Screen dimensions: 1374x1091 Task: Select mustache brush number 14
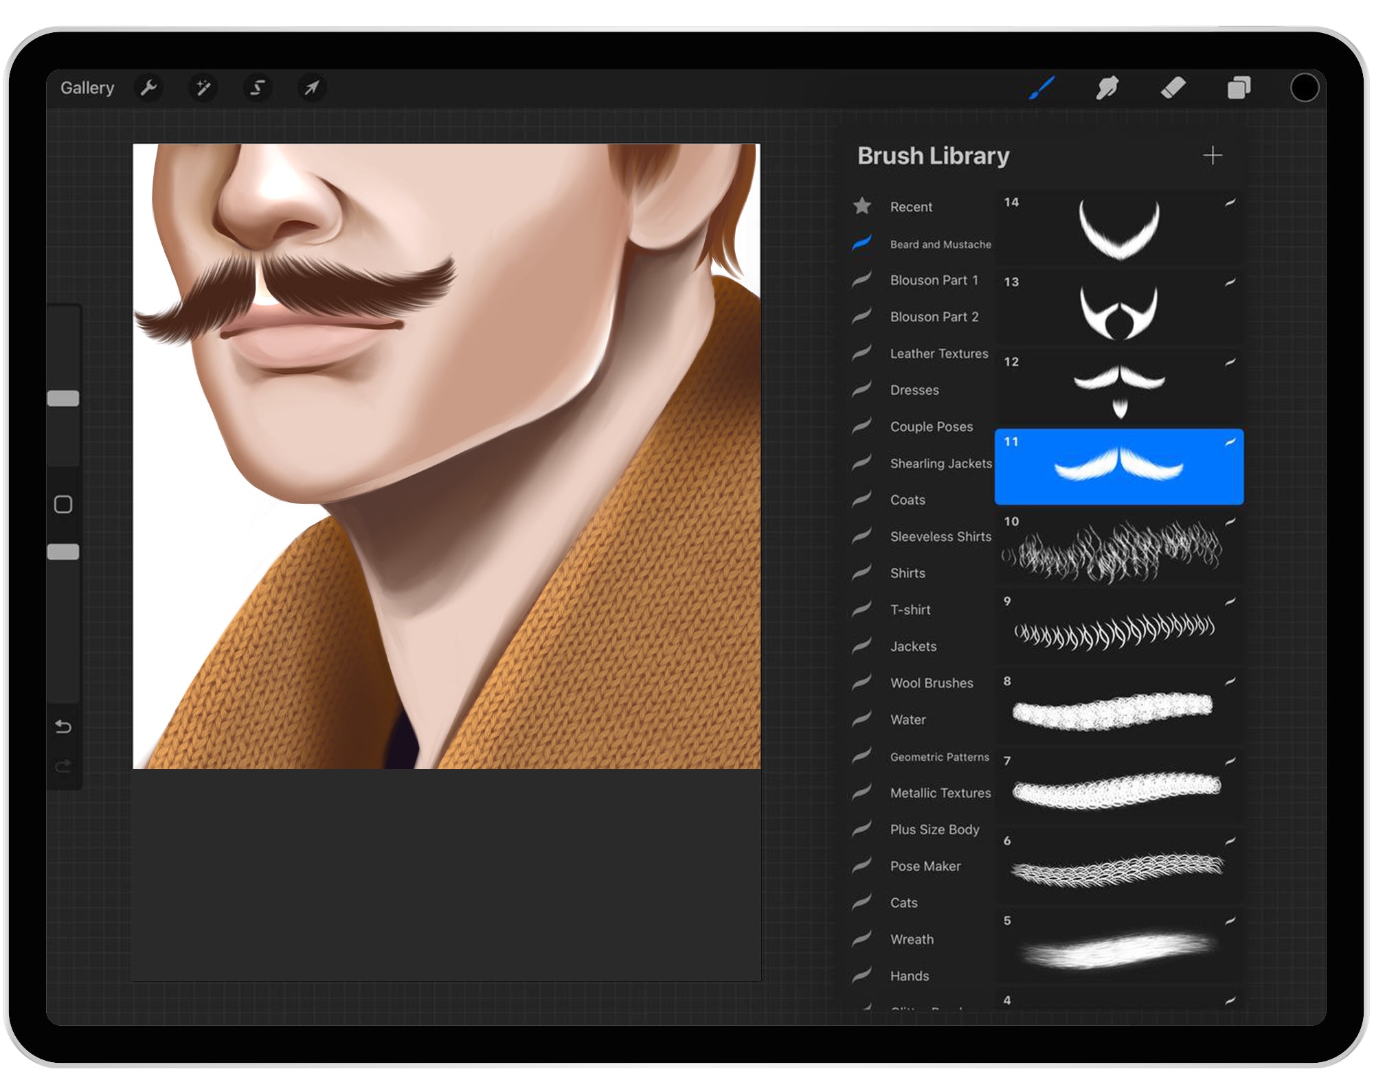point(1118,227)
